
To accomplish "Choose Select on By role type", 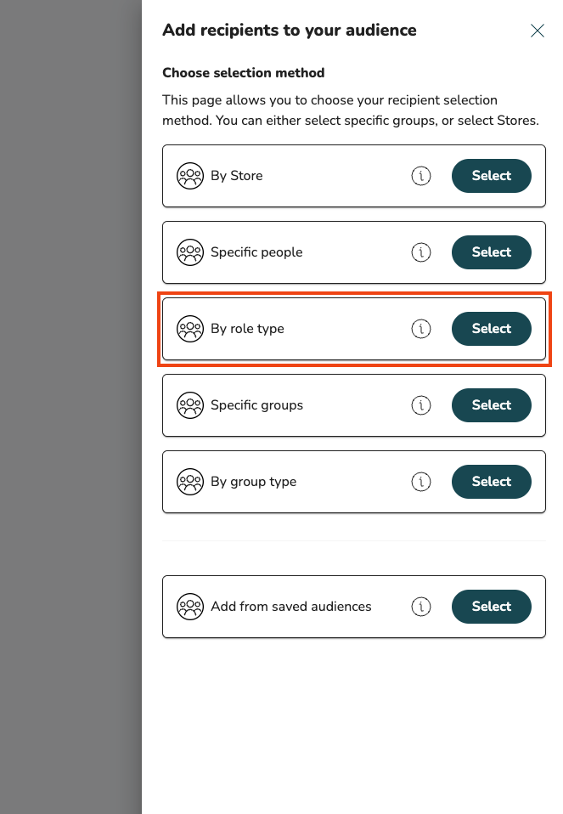I will click(491, 329).
